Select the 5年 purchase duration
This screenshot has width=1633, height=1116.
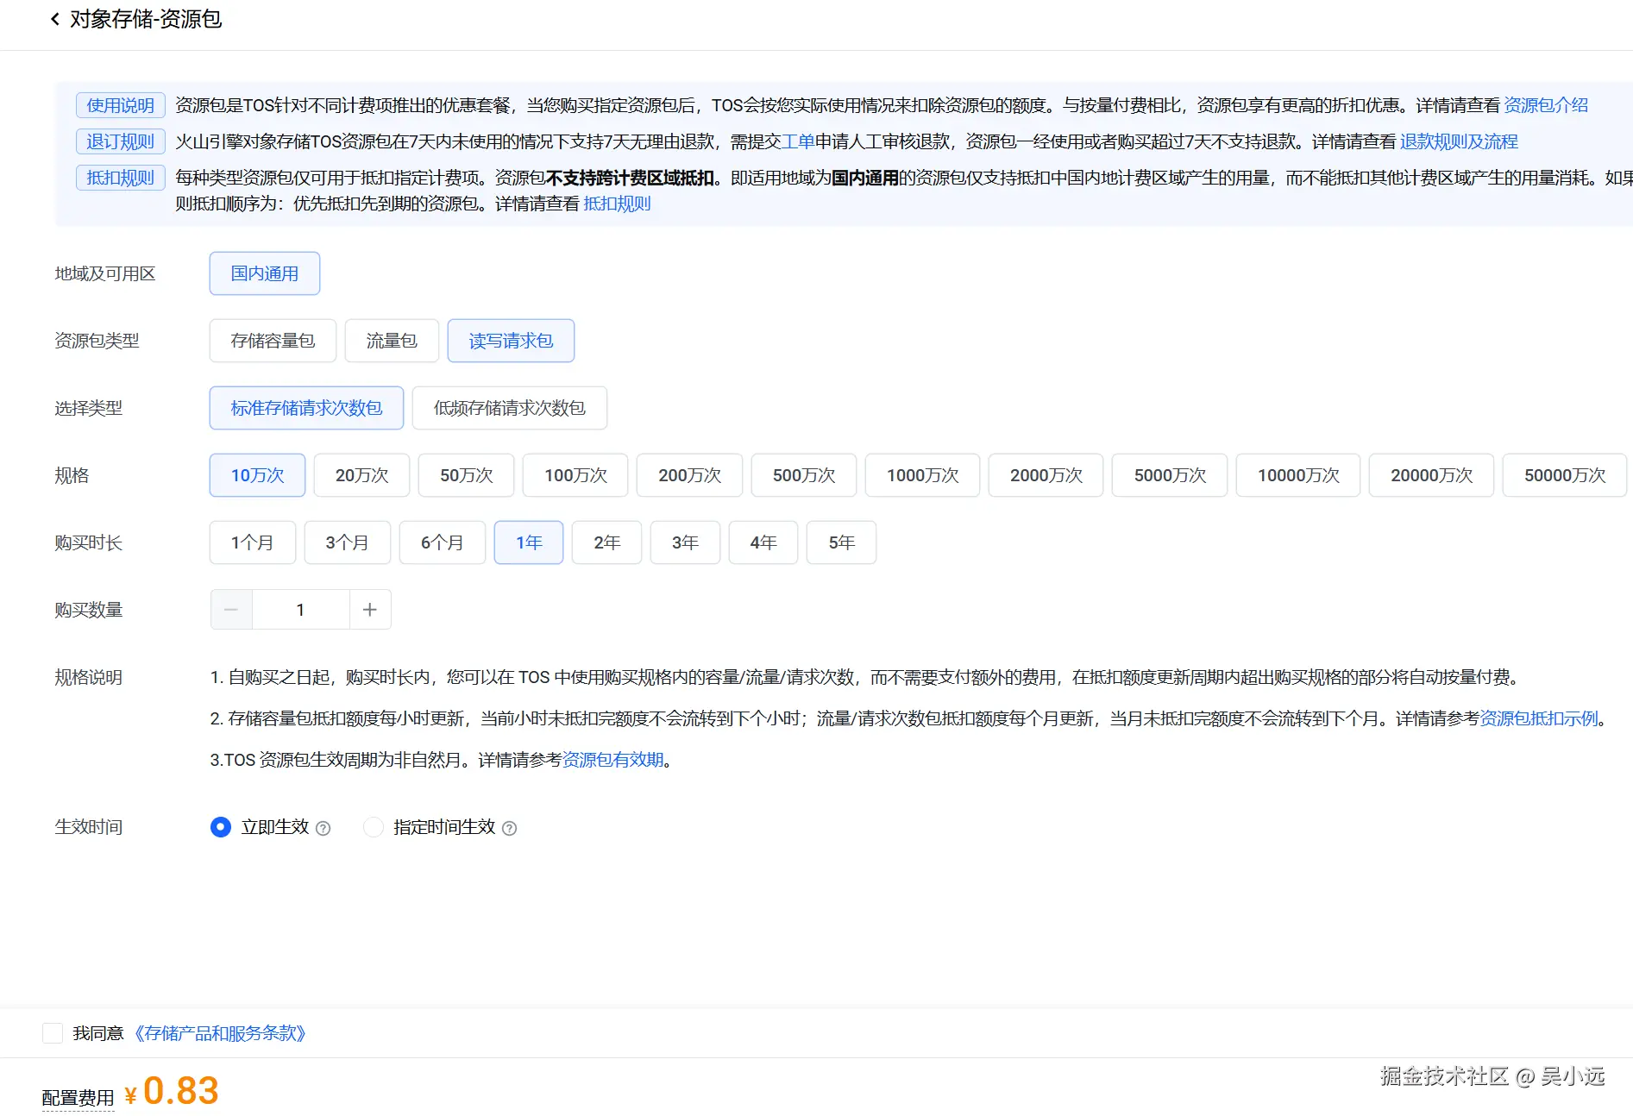[x=841, y=542]
